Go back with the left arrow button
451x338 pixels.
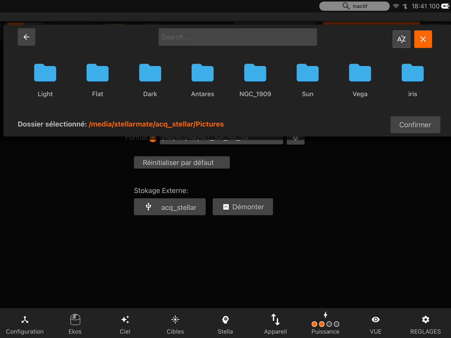click(26, 37)
